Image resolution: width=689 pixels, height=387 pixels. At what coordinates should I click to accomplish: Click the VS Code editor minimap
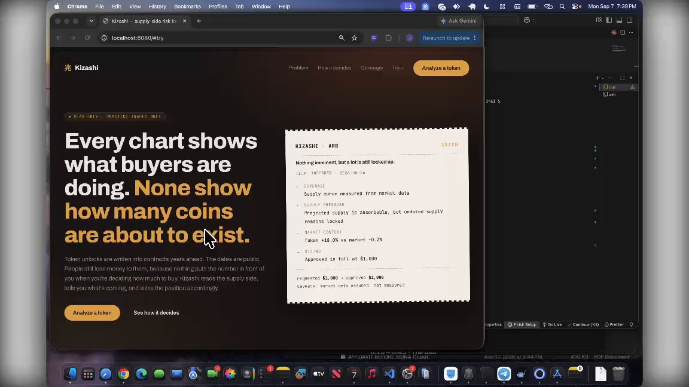[x=618, y=48]
